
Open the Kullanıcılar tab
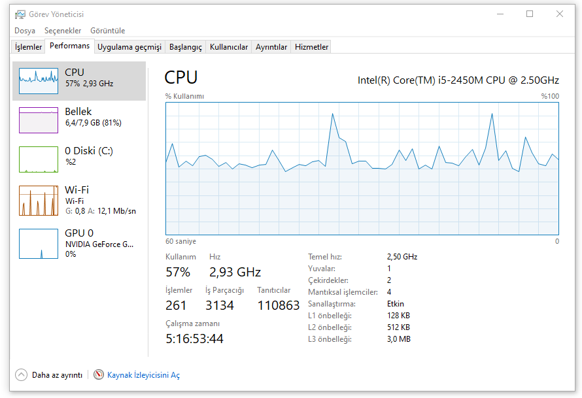pos(229,47)
